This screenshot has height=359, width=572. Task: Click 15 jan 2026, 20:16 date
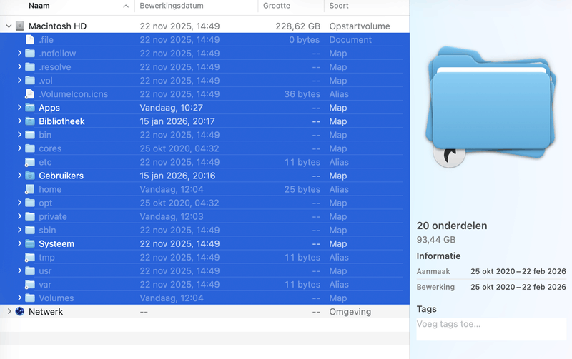click(177, 176)
